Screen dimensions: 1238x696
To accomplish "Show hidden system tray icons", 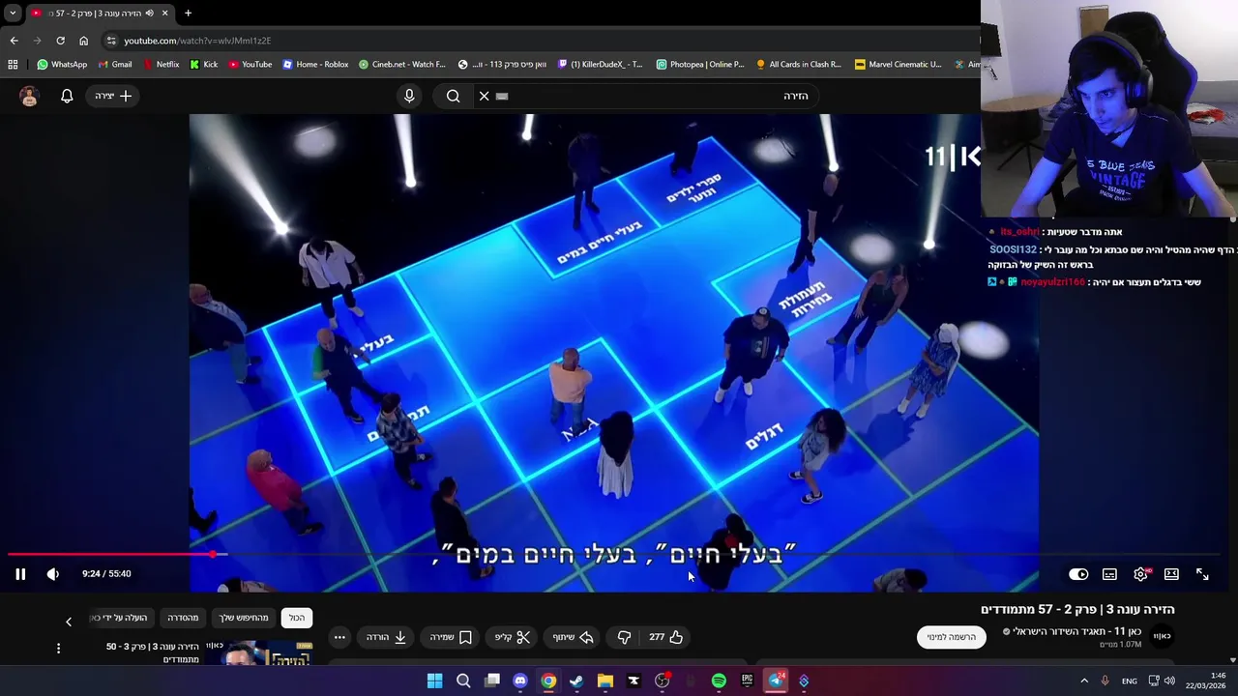I will (x=1084, y=681).
